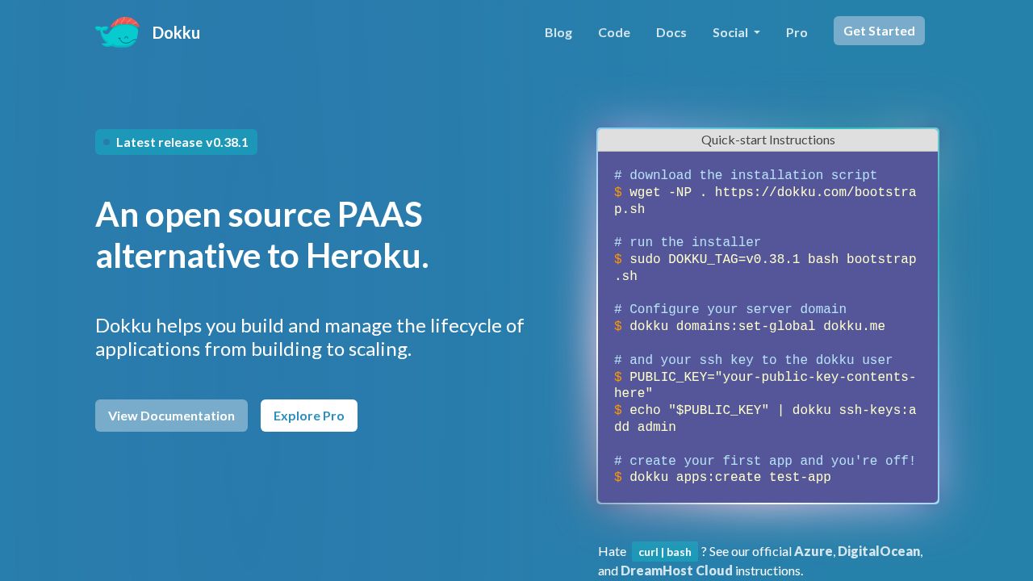
Task: Open the DreamHost Cloud instructions link
Action: coord(676,571)
